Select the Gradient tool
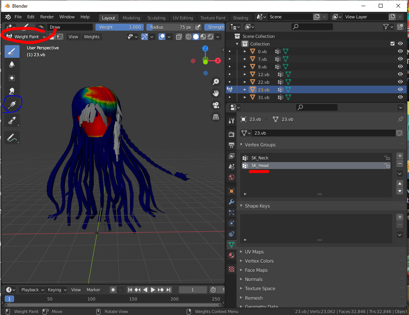The image size is (409, 315). tap(12, 105)
